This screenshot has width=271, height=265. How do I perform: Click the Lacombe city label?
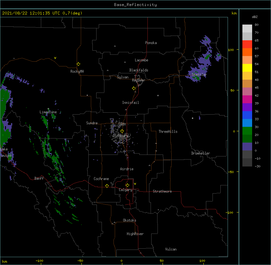[141, 60]
